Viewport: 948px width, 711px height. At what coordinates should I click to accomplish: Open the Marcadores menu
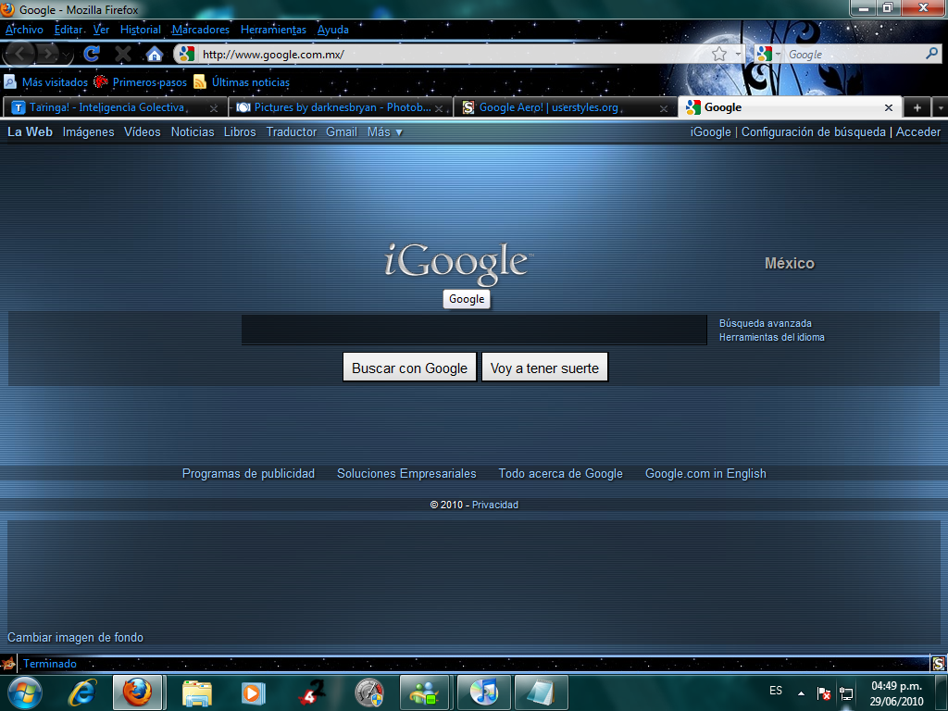[x=201, y=30]
